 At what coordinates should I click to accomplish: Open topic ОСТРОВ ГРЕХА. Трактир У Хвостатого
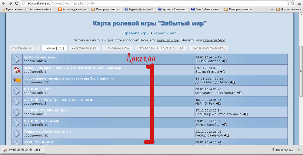click(58, 100)
